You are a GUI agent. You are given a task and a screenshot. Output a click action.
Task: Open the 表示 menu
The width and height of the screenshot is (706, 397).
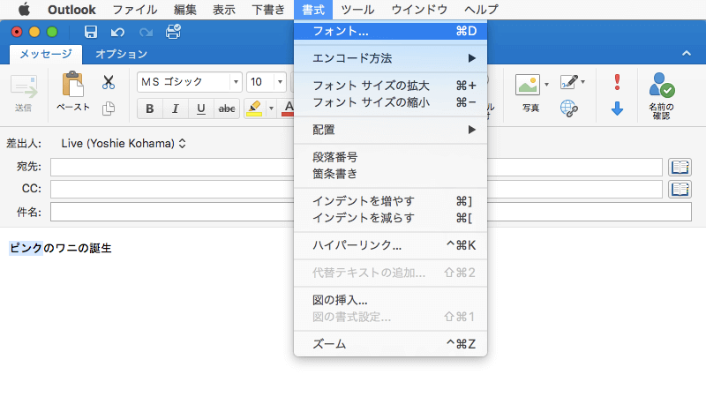(224, 10)
